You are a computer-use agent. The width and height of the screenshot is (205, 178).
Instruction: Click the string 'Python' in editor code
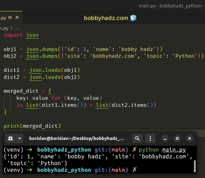click(x=185, y=56)
